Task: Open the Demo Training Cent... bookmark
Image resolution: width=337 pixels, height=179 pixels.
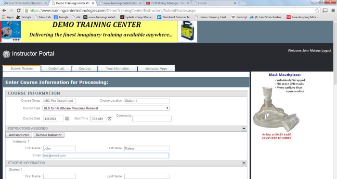Action: pyautogui.click(x=212, y=17)
